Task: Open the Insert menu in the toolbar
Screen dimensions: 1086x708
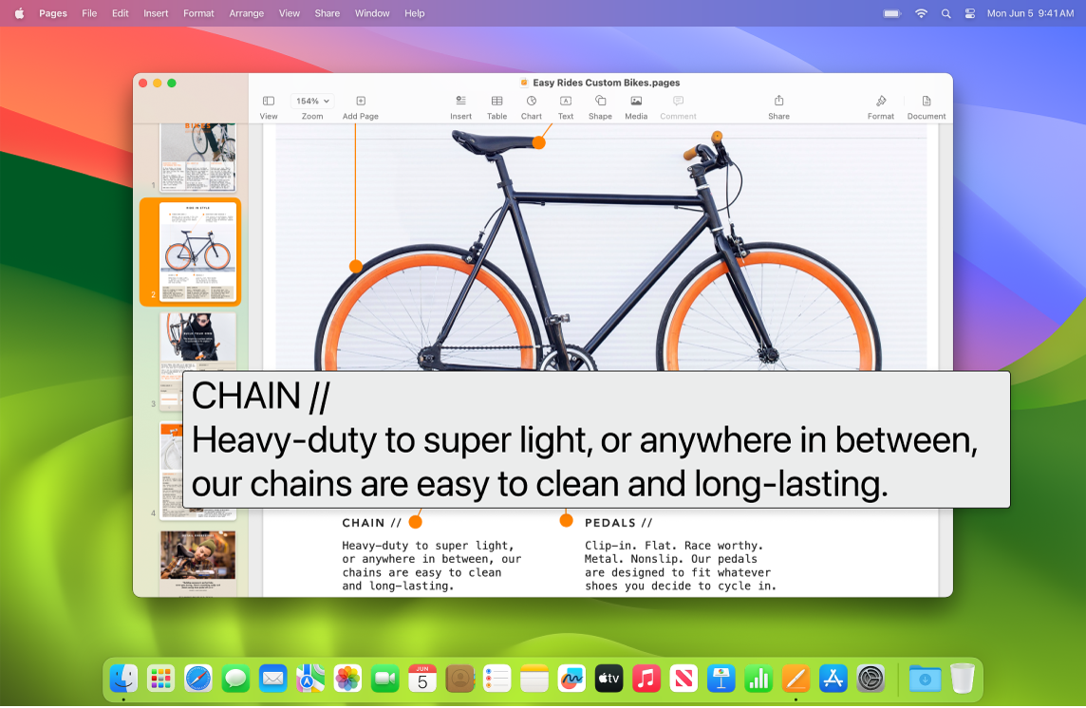Action: (460, 104)
